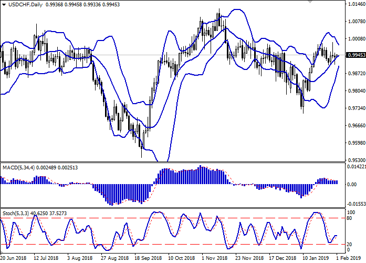Click price level 0.98040 on the scale

pos(357,91)
